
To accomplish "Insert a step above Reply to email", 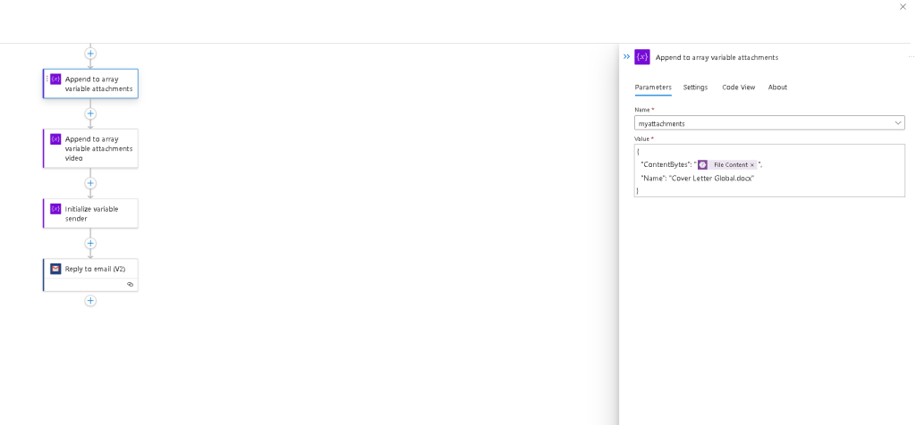I will tap(90, 243).
